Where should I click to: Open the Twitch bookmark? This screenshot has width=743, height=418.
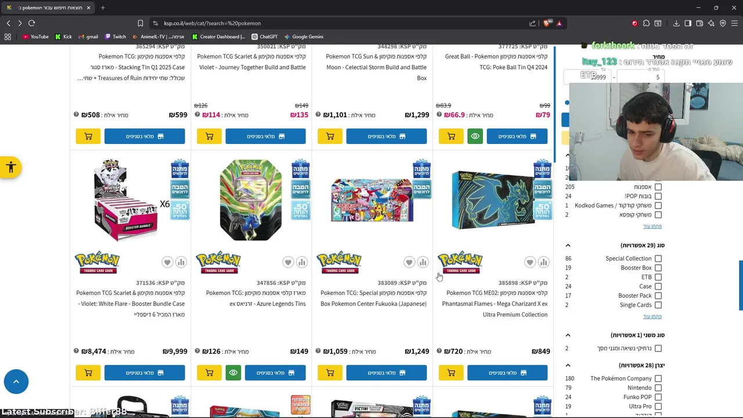coord(116,37)
